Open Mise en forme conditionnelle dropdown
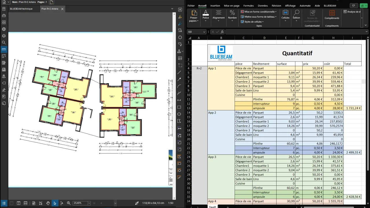Screen dimensions: 370x208 point(258,12)
